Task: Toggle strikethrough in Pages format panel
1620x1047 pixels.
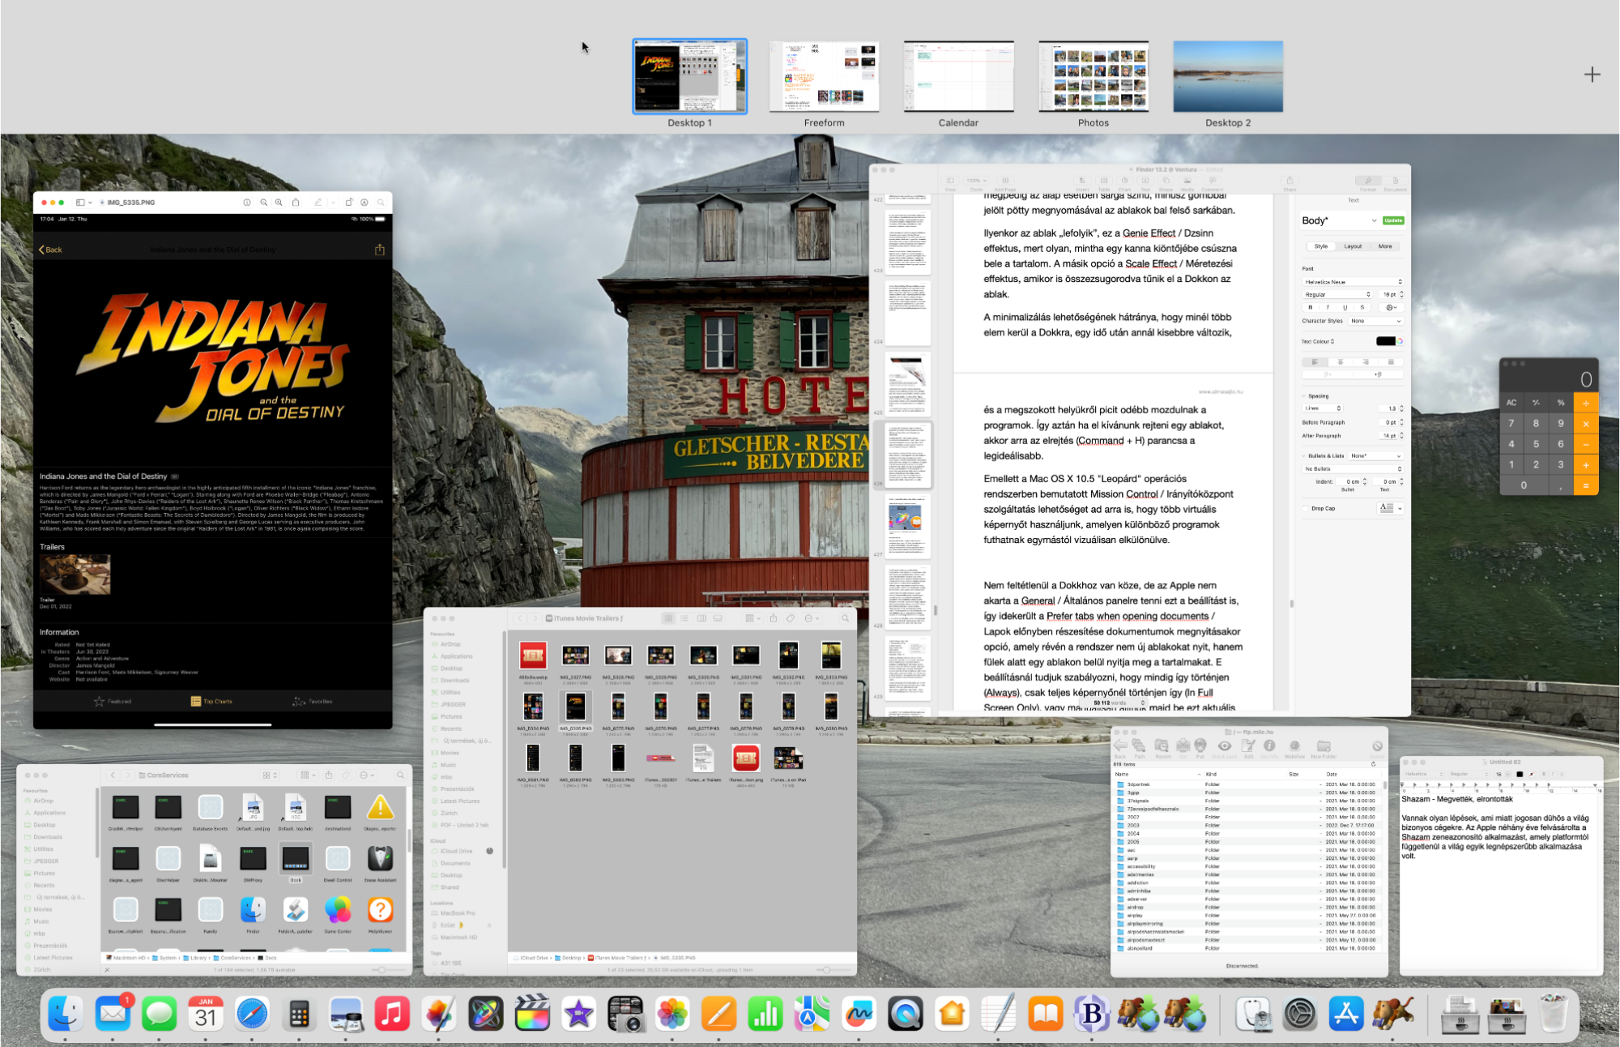Action: [x=1362, y=308]
